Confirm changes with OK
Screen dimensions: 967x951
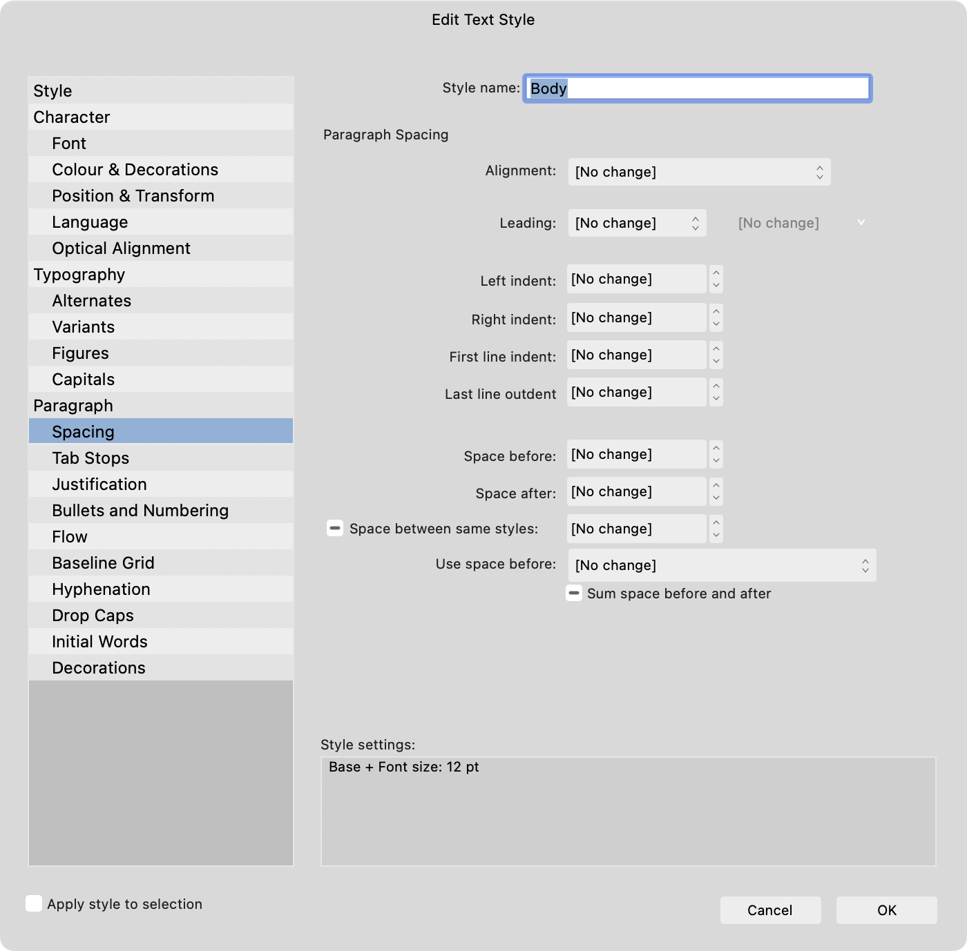[886, 910]
